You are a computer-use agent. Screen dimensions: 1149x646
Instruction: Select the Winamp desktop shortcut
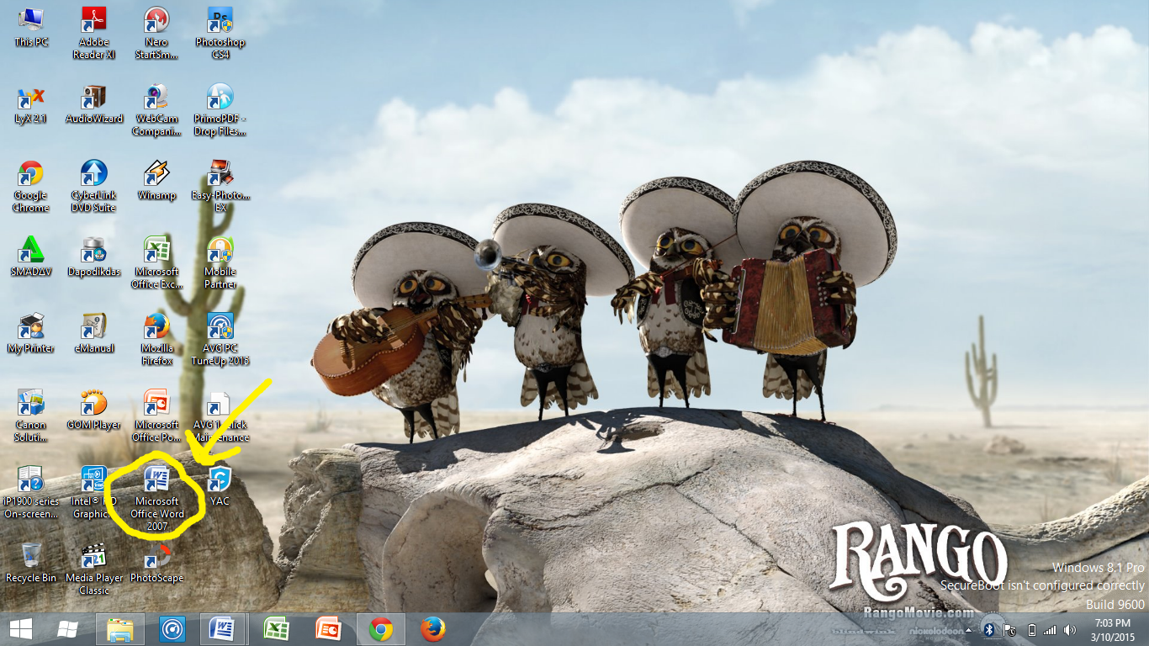(x=156, y=181)
